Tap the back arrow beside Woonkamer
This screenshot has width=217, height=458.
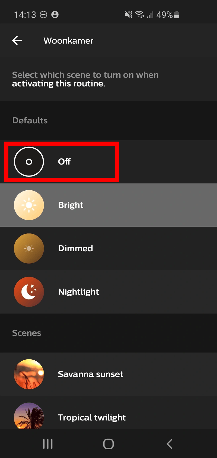coord(17,40)
